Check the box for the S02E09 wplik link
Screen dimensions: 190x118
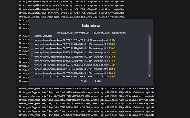[32, 73]
